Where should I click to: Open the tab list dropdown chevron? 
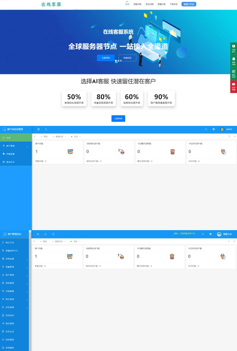[234, 136]
